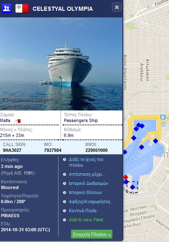The image size is (169, 242).
Task: Select blue vessel marker inside dashed selection box
Action: click(133, 187)
